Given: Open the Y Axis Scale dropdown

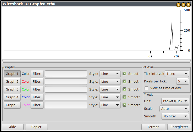Looking at the screenshot, I should click(x=174, y=109).
